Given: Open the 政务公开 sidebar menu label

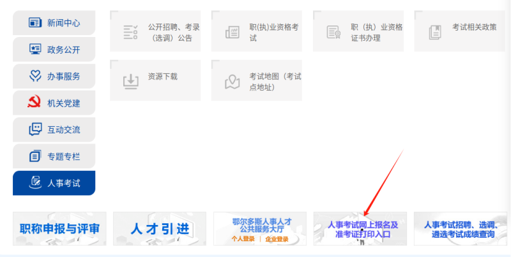Looking at the screenshot, I should (x=63, y=50).
